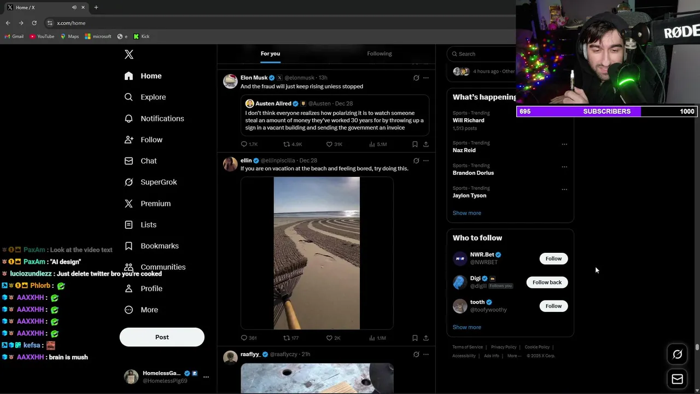View analytics on Elon Musk's post

point(378,144)
